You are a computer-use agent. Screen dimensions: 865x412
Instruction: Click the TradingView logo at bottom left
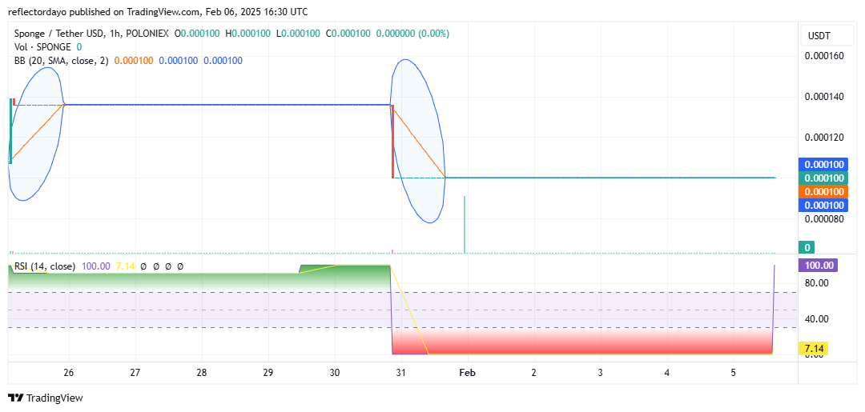(46, 398)
